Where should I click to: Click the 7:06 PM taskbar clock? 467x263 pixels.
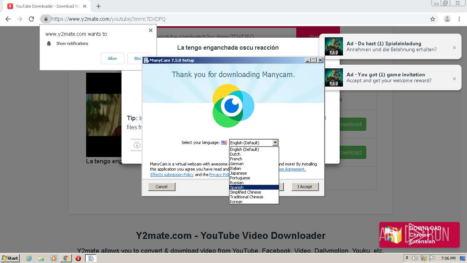(x=448, y=258)
